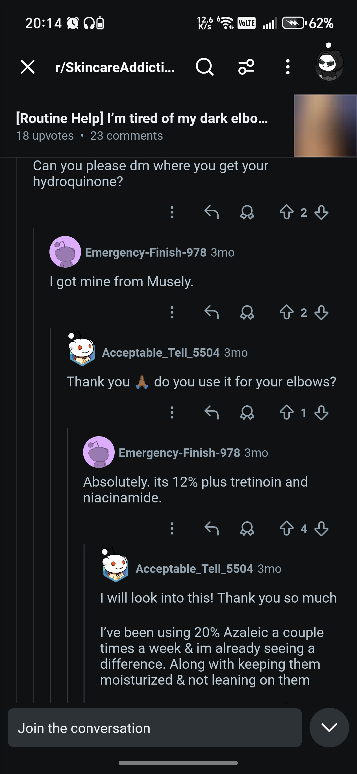Image resolution: width=357 pixels, height=774 pixels.
Task: Tap the reply arrow on Musely comment
Action: click(212, 312)
